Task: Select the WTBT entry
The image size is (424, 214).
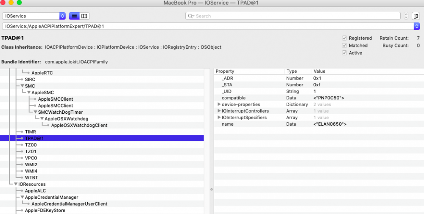Action: pyautogui.click(x=31, y=178)
